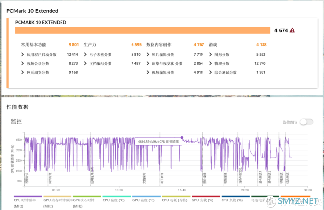Click the 7 487 writing score value
The width and height of the screenshot is (324, 210).
point(136,63)
